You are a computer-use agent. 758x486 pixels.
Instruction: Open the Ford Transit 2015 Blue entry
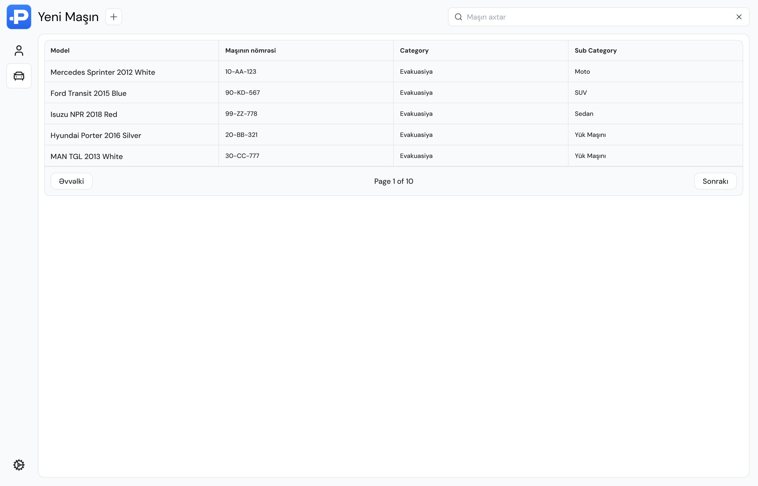(88, 93)
